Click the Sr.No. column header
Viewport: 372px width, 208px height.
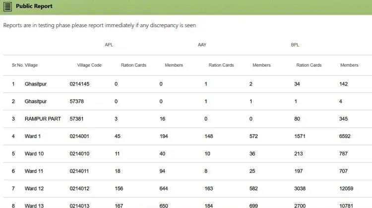(17, 65)
